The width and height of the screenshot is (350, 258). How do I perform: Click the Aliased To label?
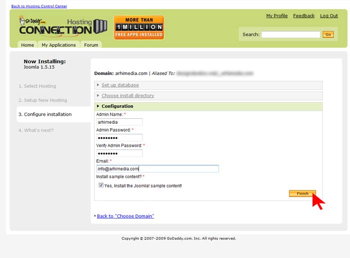[x=163, y=73]
